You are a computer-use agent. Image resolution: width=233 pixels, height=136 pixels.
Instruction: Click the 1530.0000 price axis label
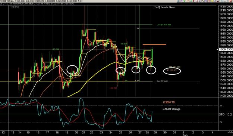[x=226, y=80]
